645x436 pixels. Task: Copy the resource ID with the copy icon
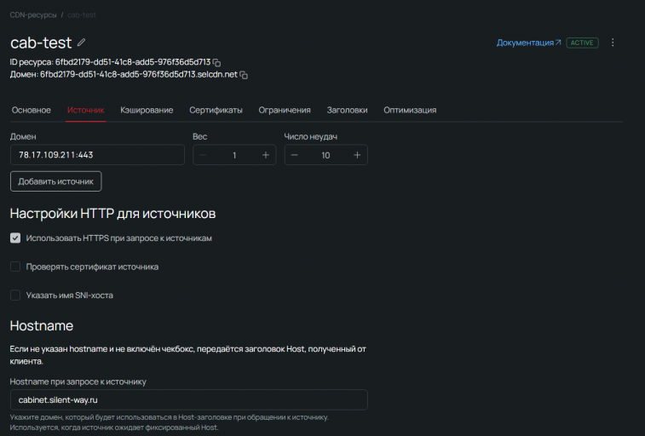click(x=216, y=62)
